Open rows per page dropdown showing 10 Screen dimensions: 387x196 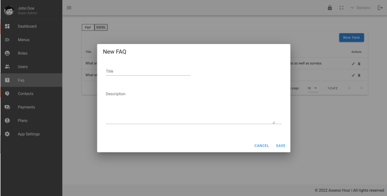[x=311, y=88]
